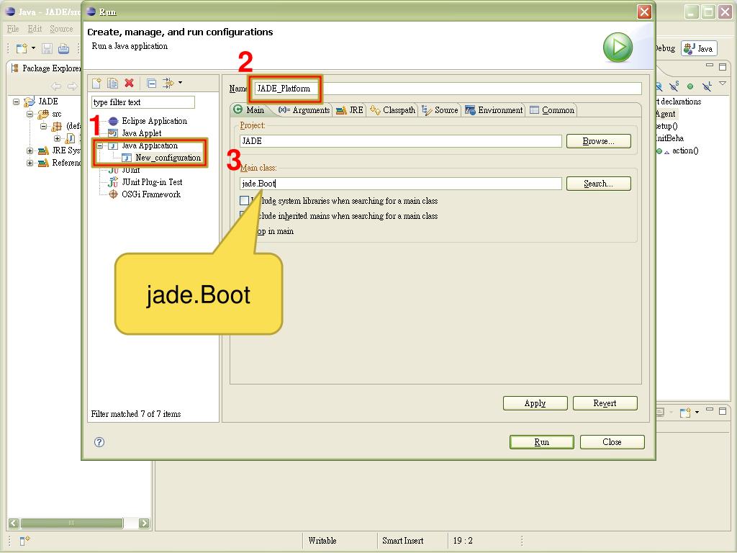Open console dropdown in bottom panel toolbar
The width and height of the screenshot is (737, 553).
point(697,413)
